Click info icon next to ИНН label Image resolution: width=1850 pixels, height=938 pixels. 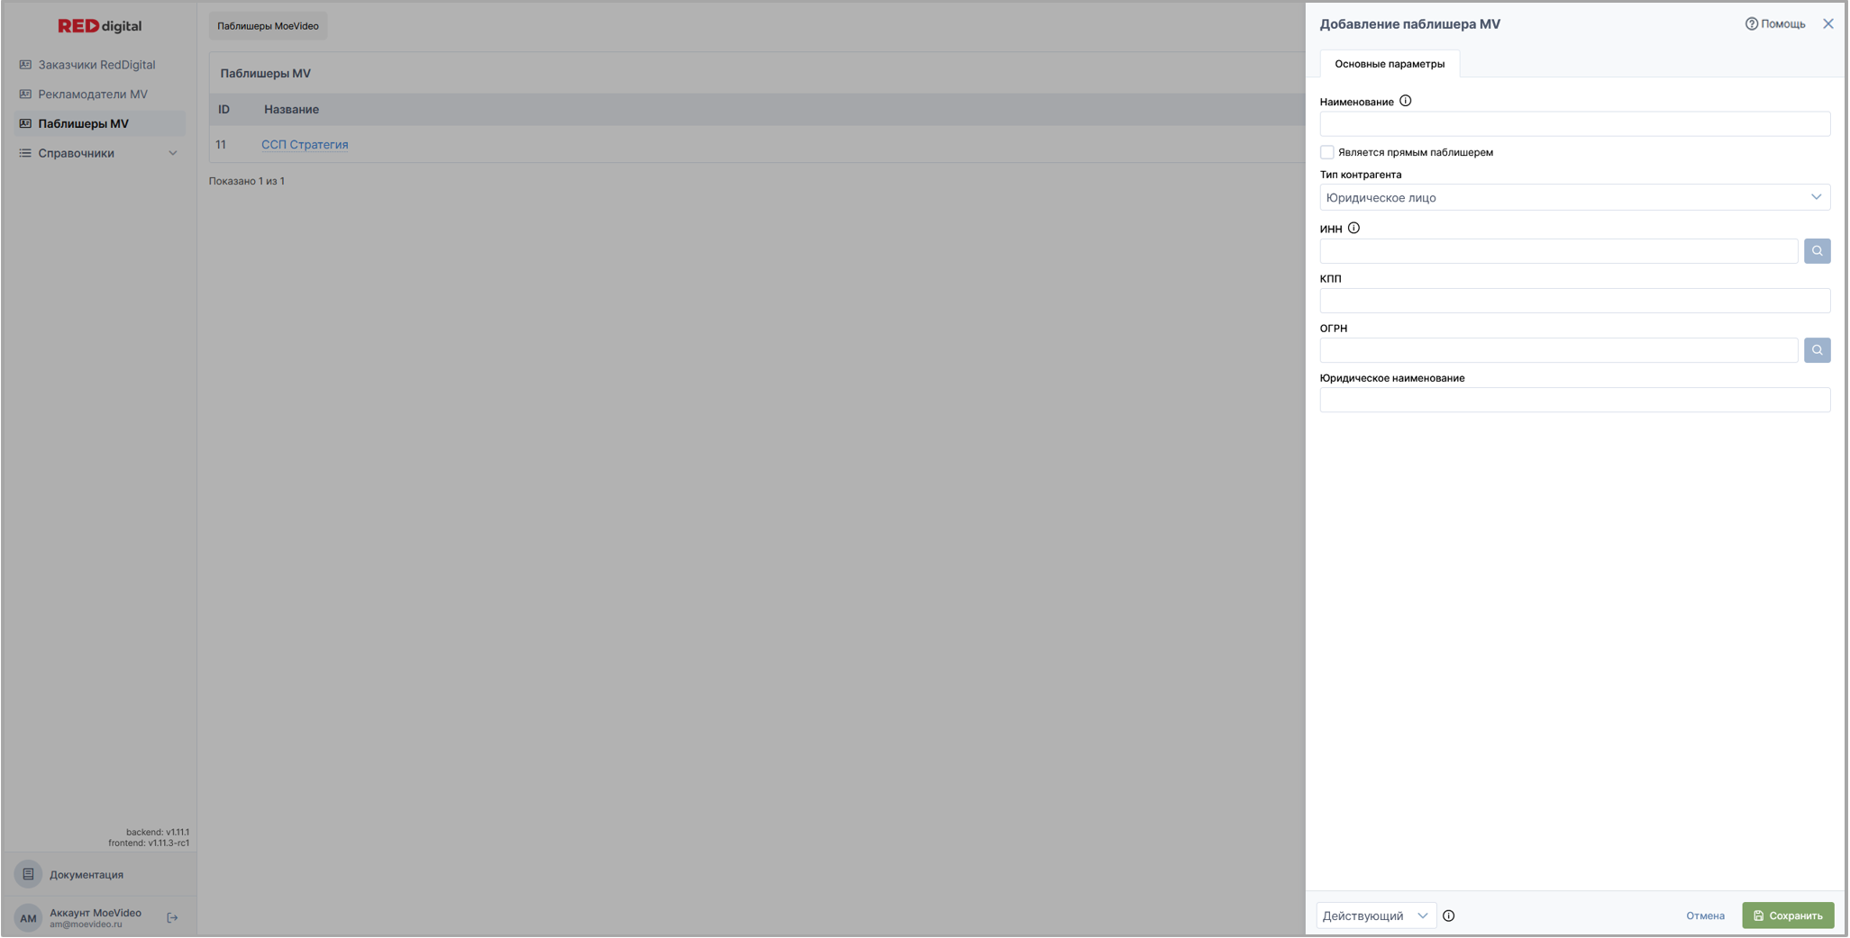tap(1353, 229)
